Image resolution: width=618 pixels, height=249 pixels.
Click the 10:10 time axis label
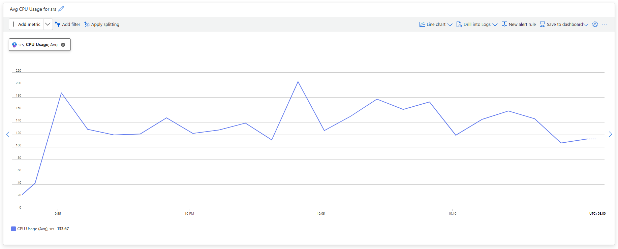point(452,214)
